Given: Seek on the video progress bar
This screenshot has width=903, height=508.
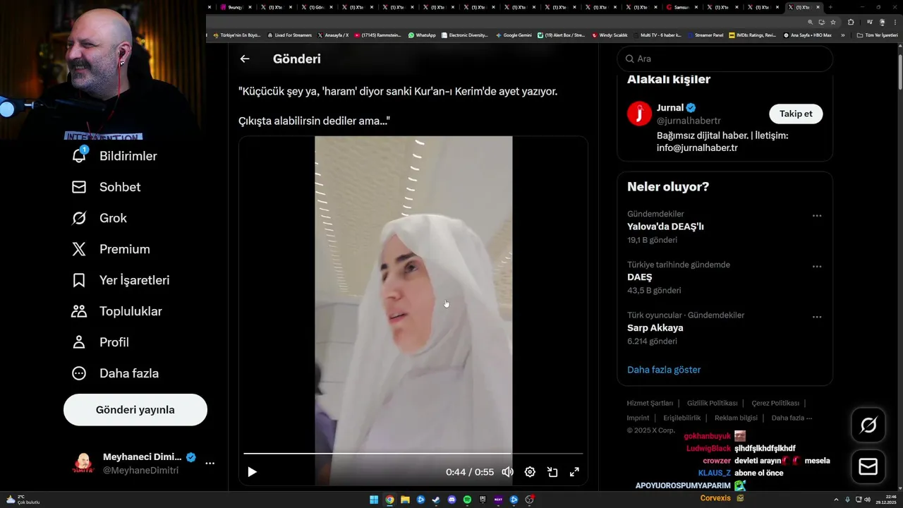Looking at the screenshot, I should 413,454.
